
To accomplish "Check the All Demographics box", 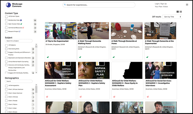I will (x=6, y=86).
